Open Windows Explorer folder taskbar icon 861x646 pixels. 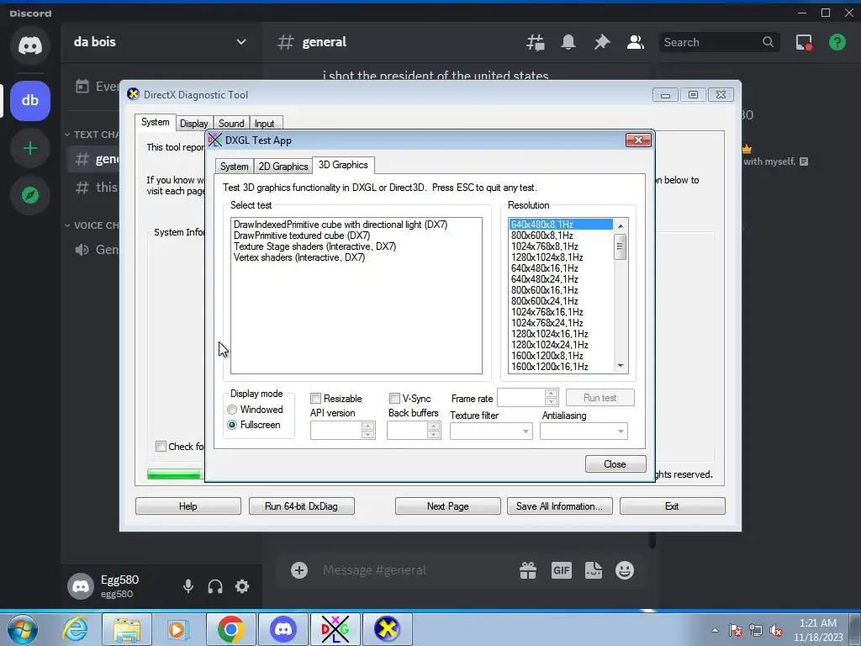(127, 629)
